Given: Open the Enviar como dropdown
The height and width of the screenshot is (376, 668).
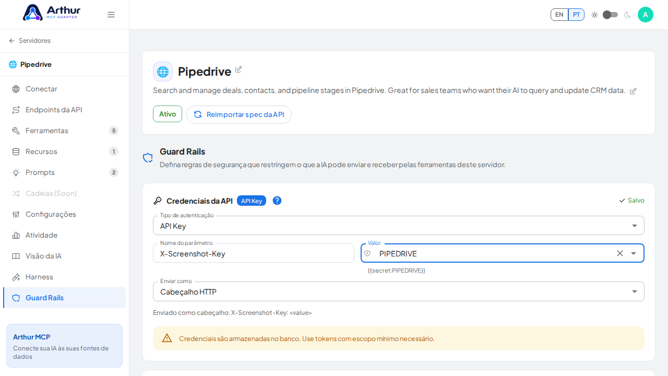Looking at the screenshot, I should (399, 291).
